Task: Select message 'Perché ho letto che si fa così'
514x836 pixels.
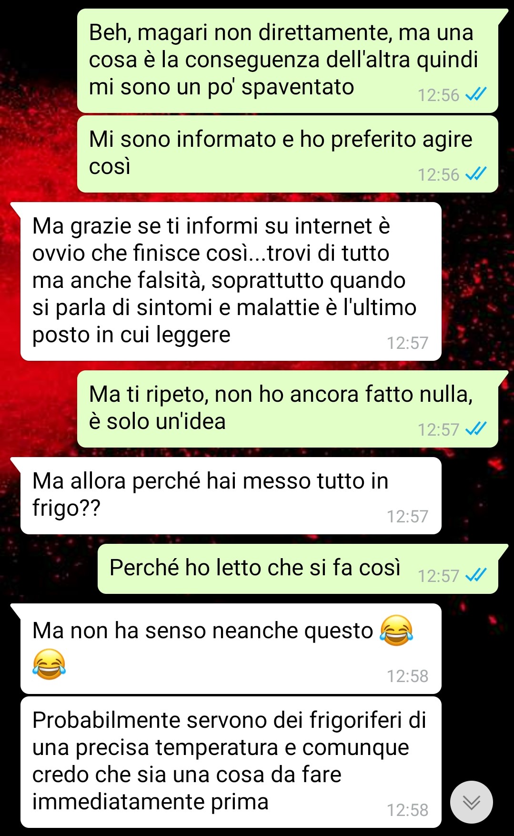Action: click(x=298, y=569)
